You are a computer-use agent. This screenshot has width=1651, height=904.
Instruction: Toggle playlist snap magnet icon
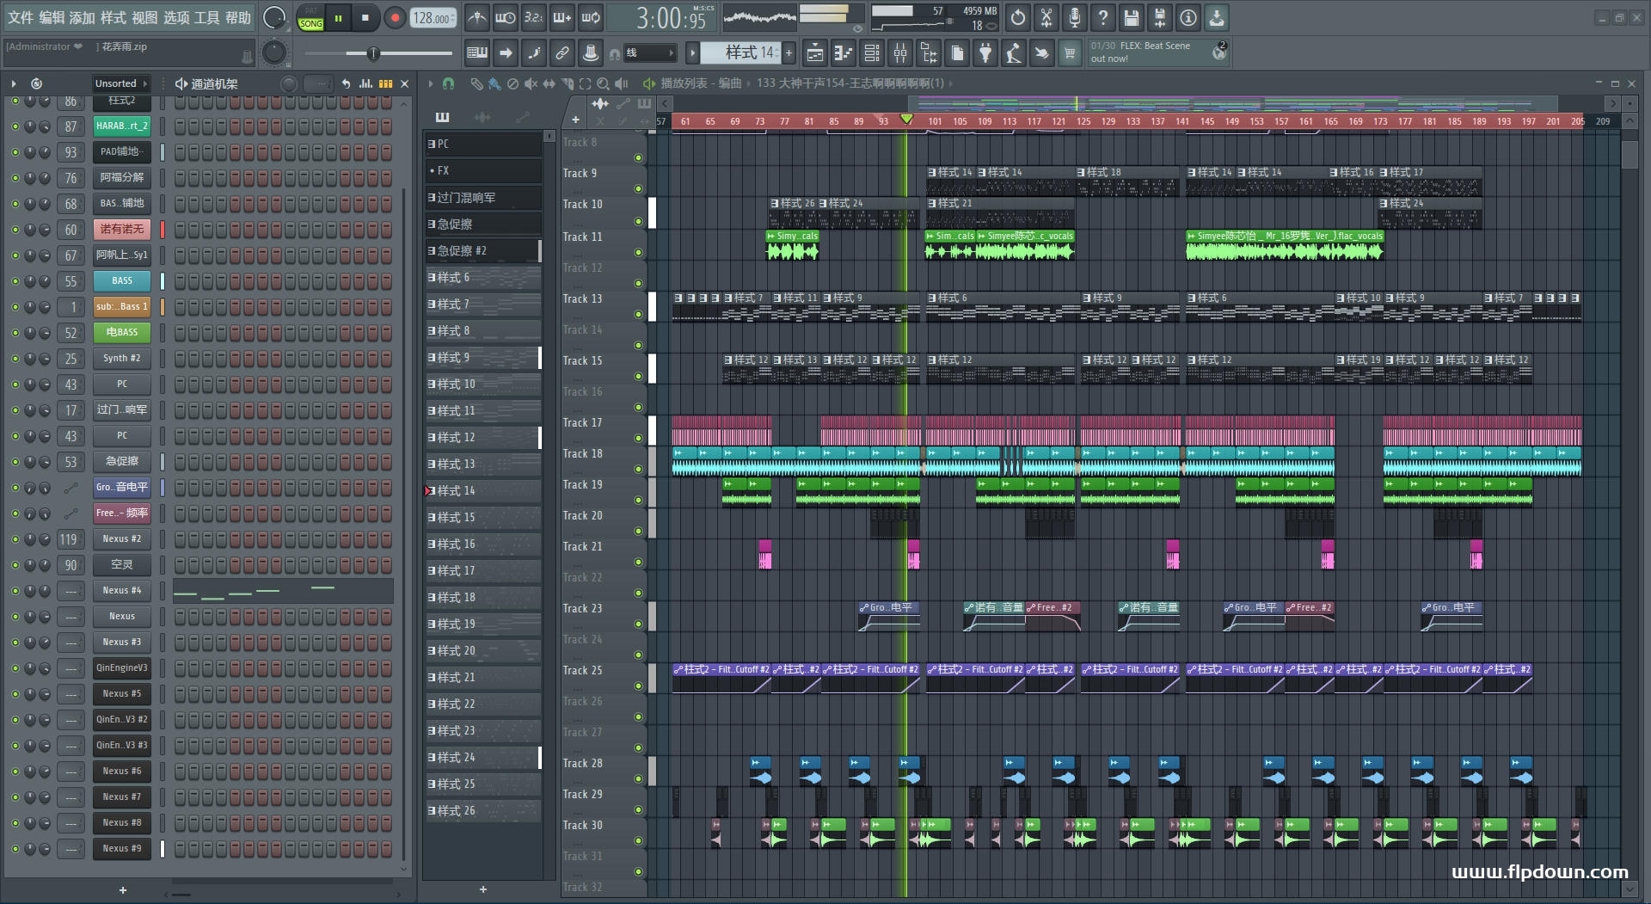click(x=448, y=83)
